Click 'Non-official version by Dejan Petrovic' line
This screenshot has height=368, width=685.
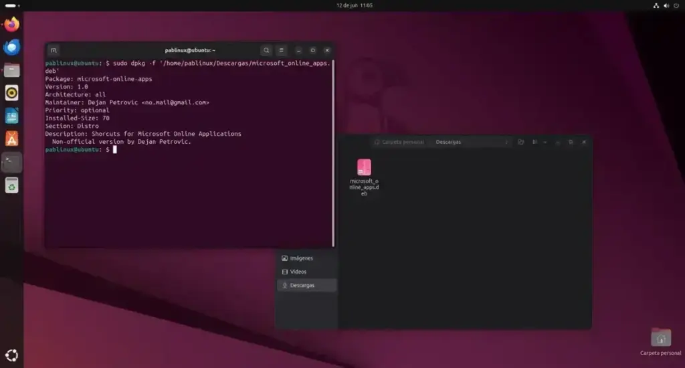tap(122, 142)
